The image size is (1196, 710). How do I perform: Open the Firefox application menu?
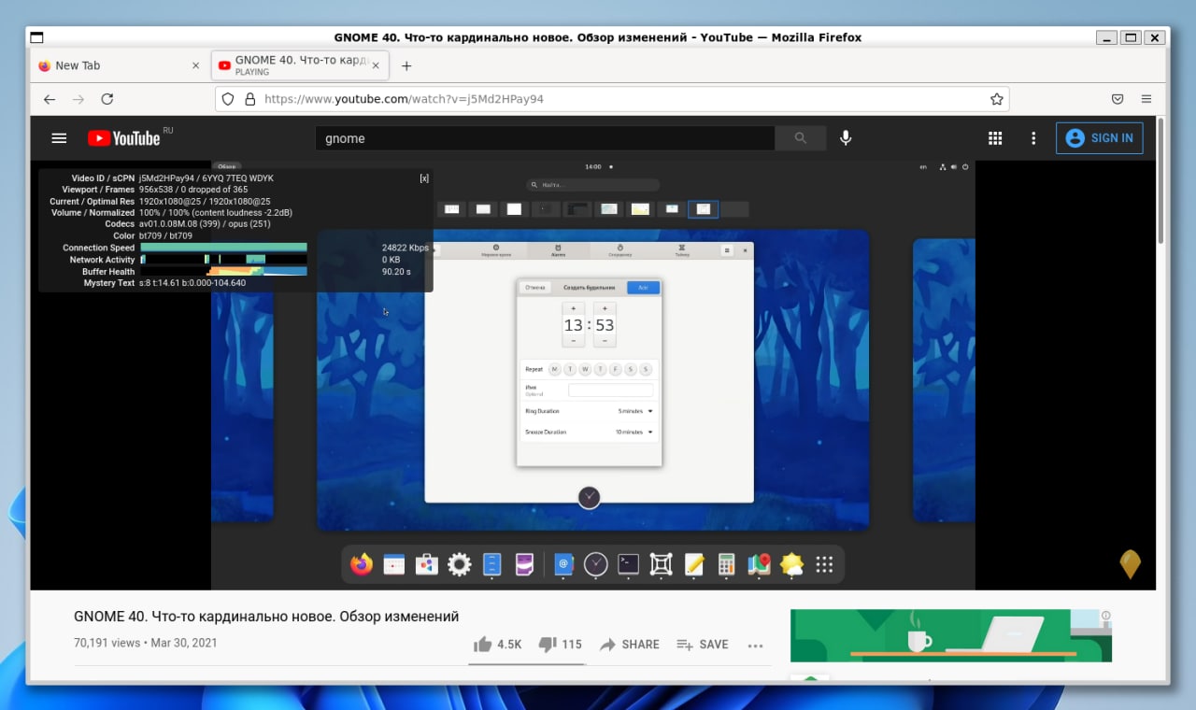1146,99
